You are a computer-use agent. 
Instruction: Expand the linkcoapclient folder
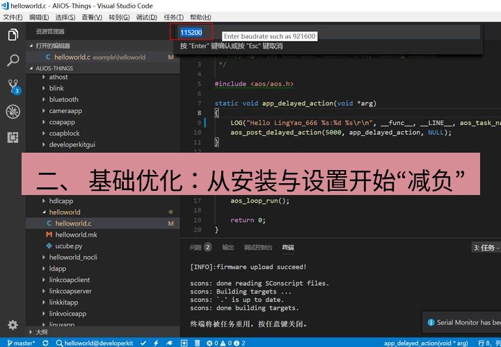(x=43, y=280)
